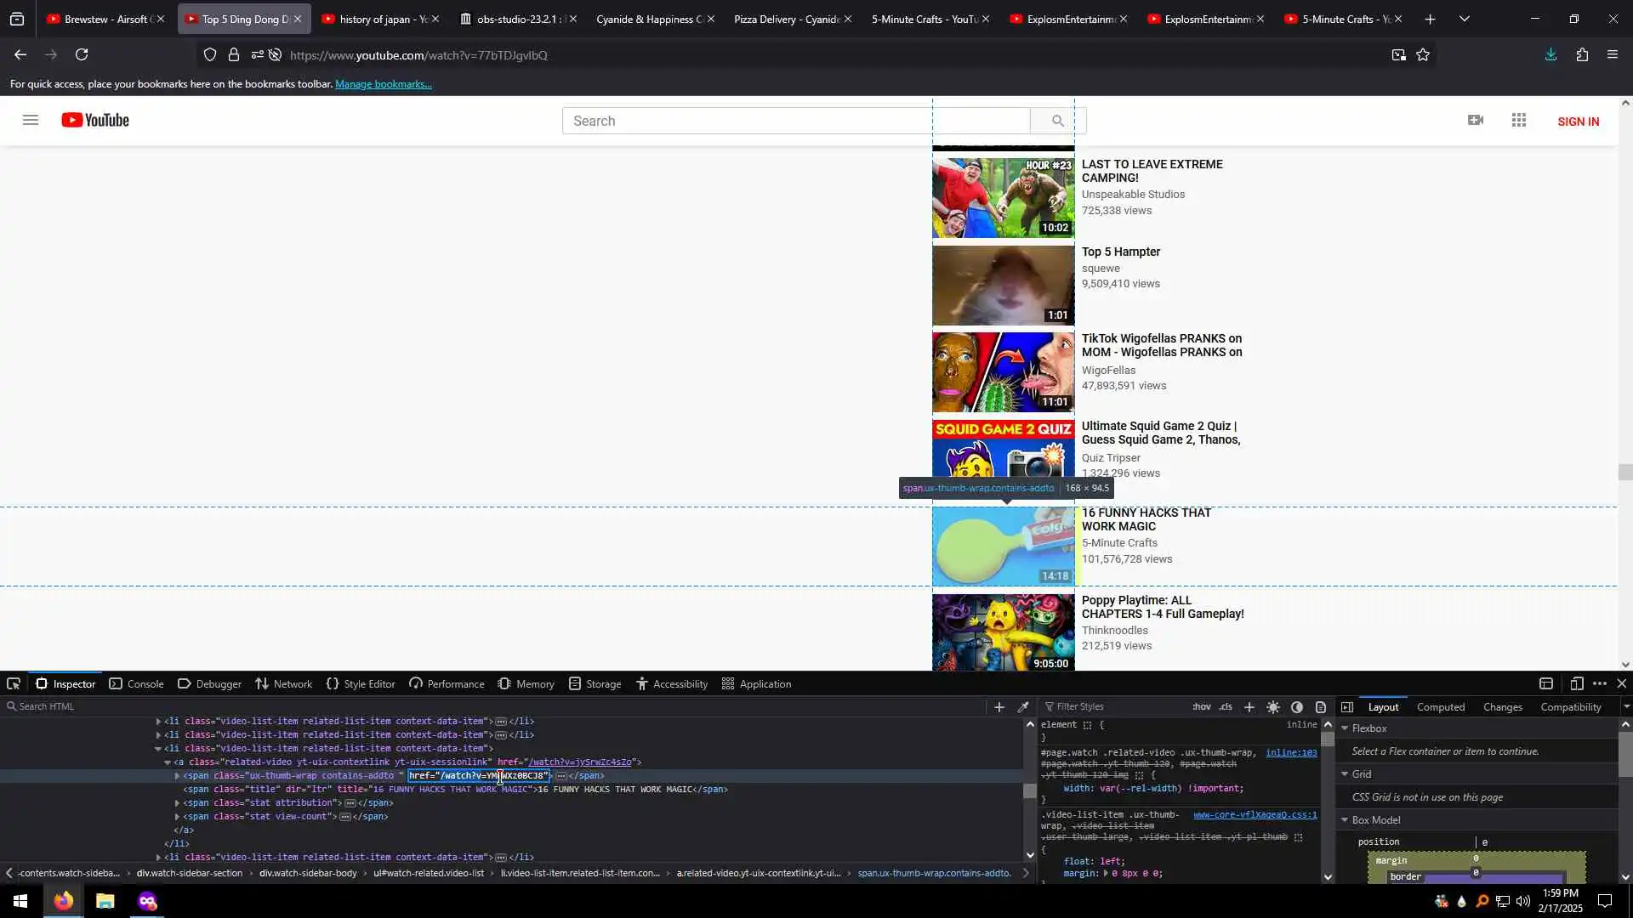Switch to the Computed tab
Viewport: 1633px width, 918px height.
(1440, 707)
